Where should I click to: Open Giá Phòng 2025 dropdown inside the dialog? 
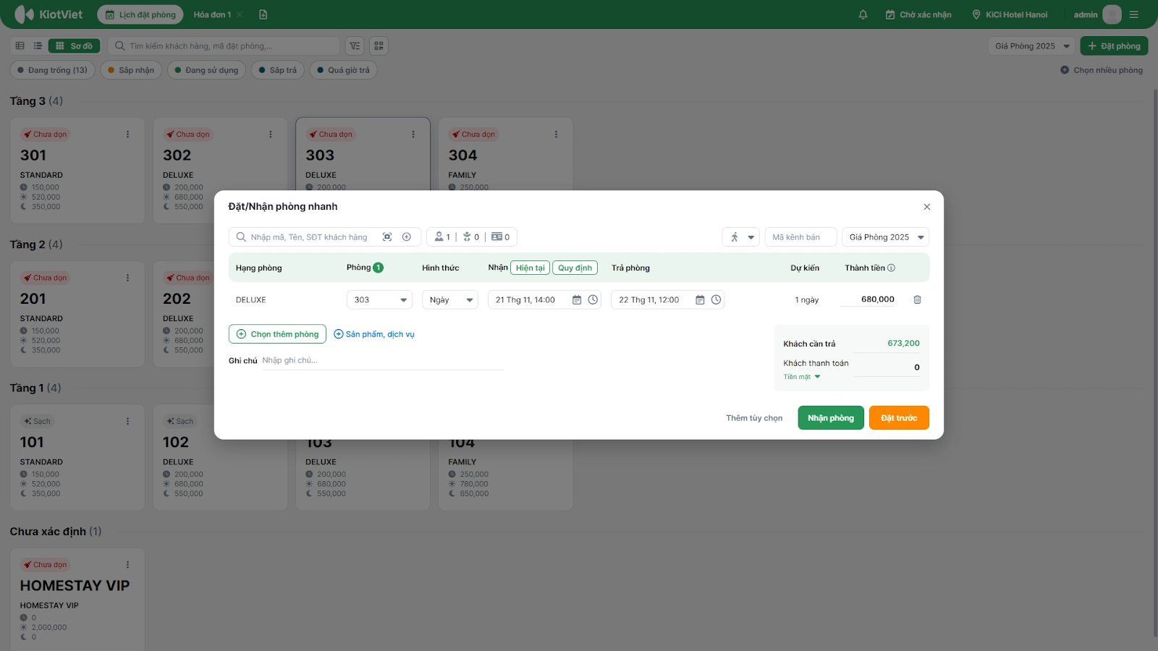point(885,237)
